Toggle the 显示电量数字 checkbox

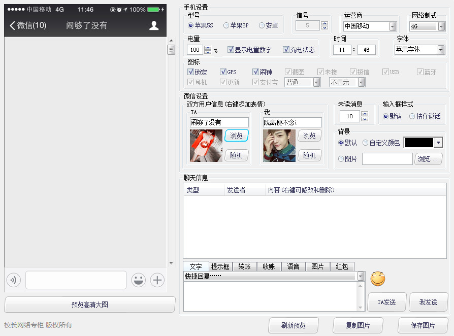click(231, 50)
